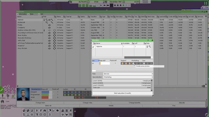Select the Level 2 education row
Viewport: 209px width, 117px height.
121,83
